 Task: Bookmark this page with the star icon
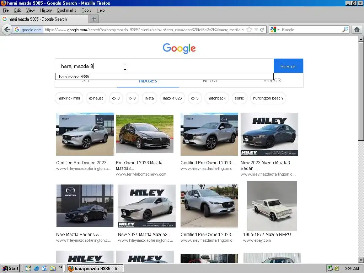249,30
